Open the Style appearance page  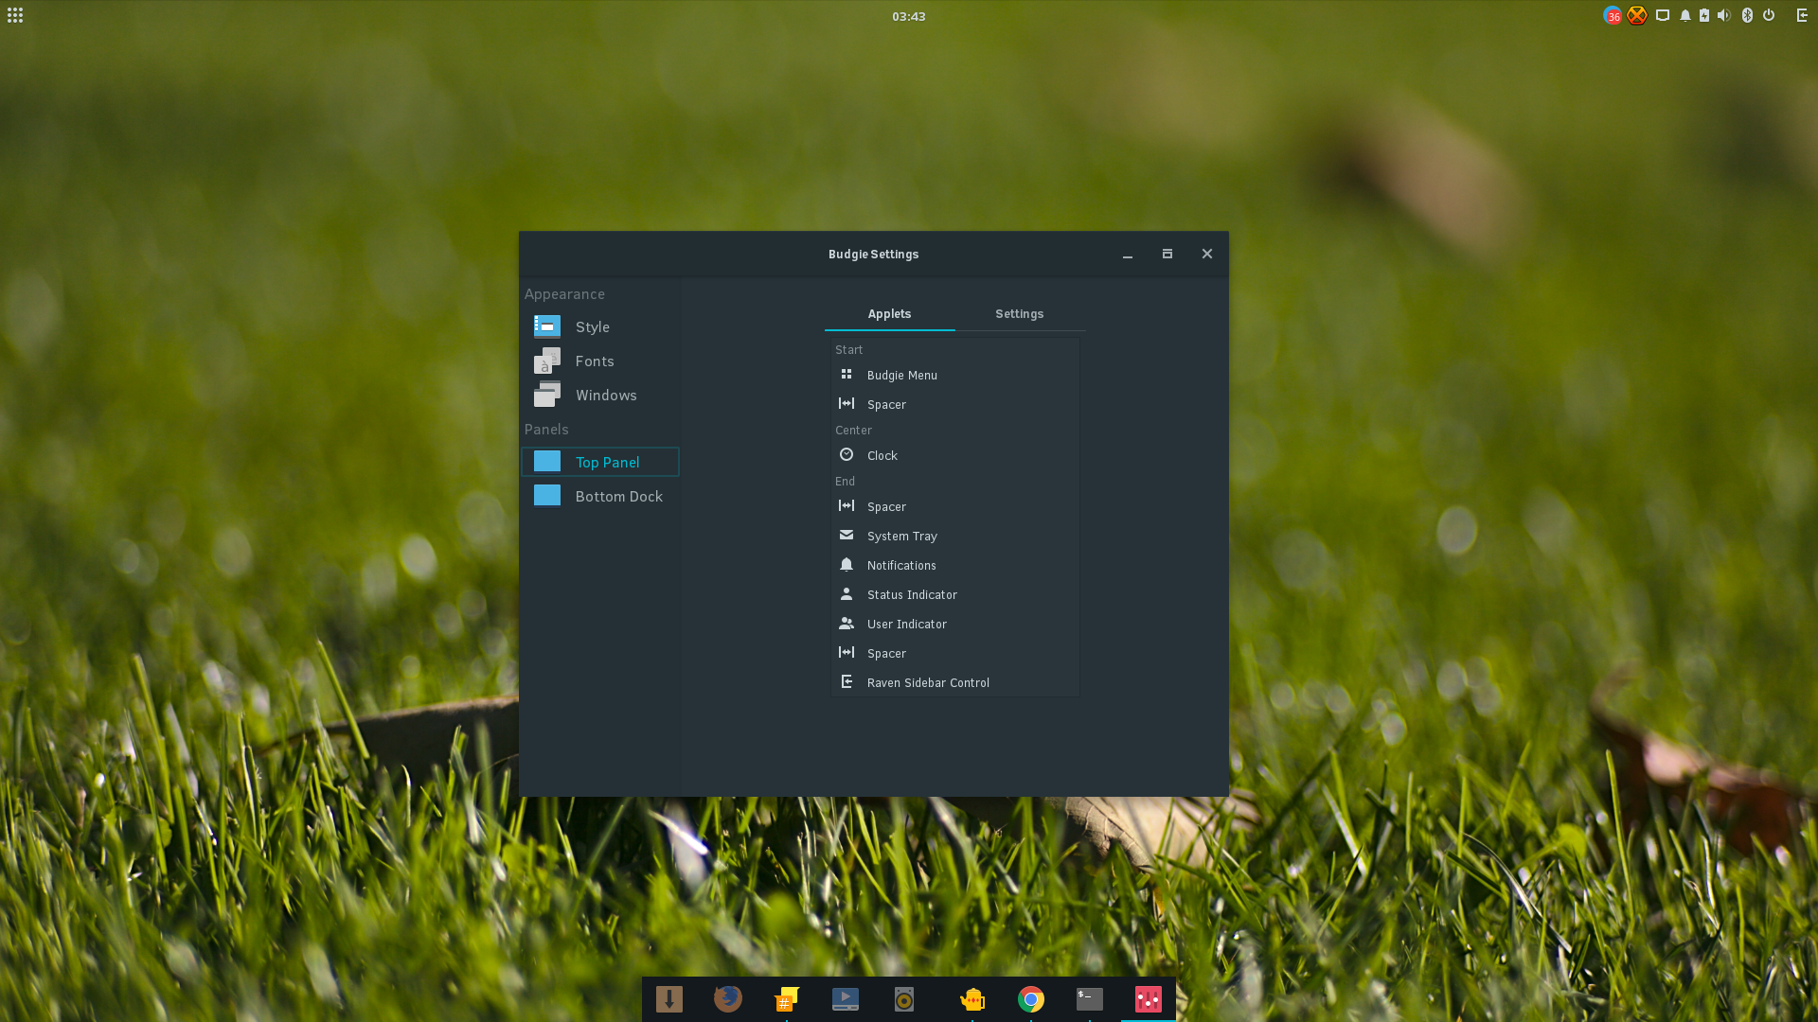coord(600,326)
